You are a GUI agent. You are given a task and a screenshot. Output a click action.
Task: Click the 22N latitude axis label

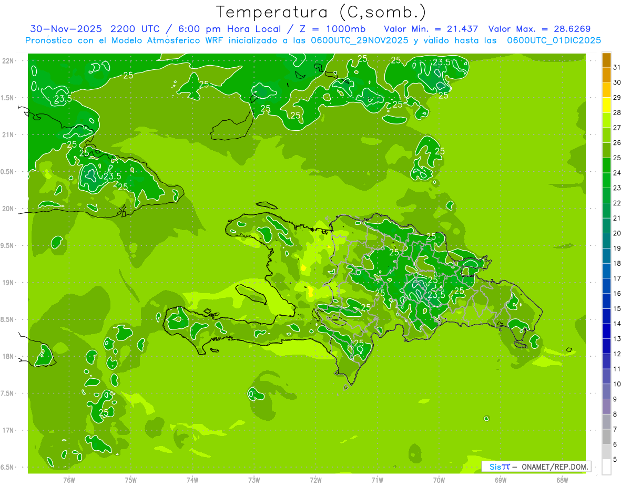[9, 61]
